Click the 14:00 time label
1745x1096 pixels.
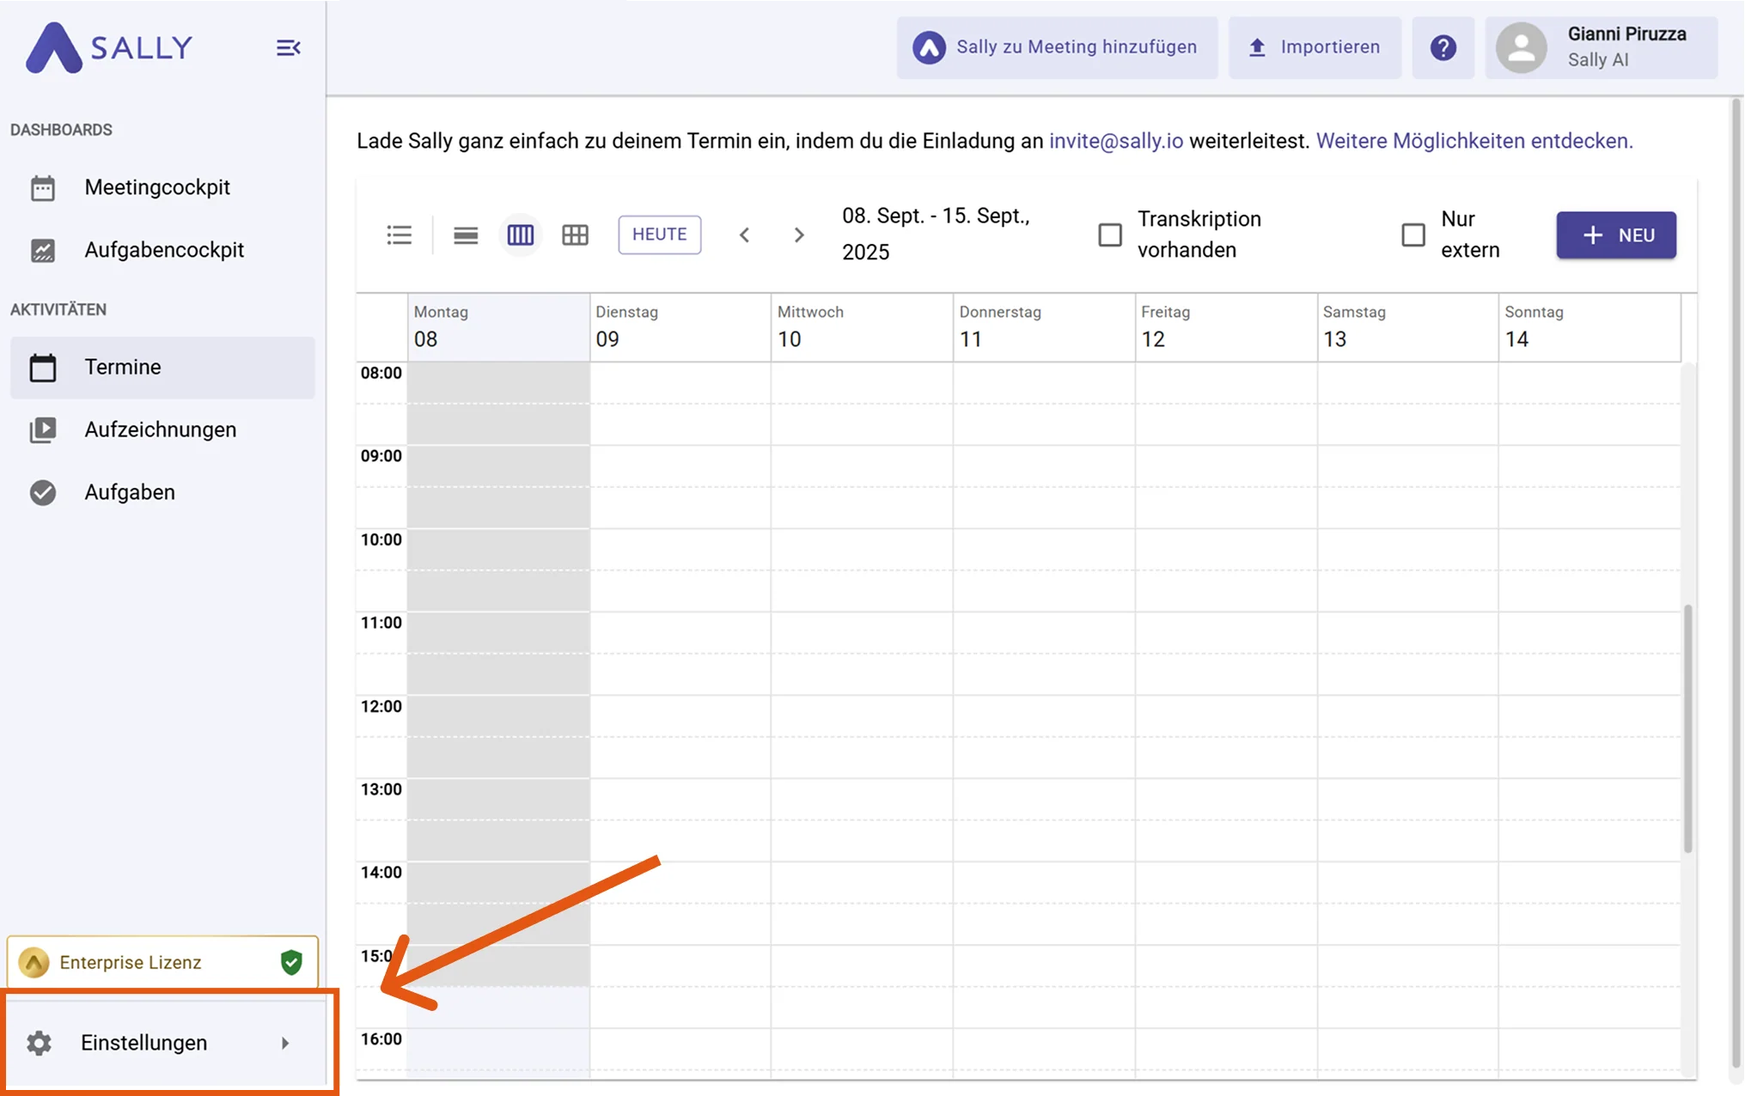[381, 872]
